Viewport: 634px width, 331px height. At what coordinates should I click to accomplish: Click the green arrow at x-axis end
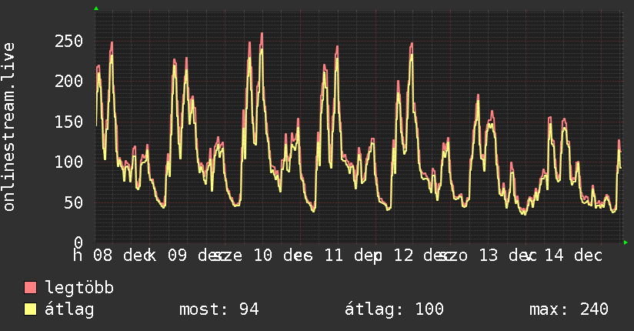click(626, 242)
